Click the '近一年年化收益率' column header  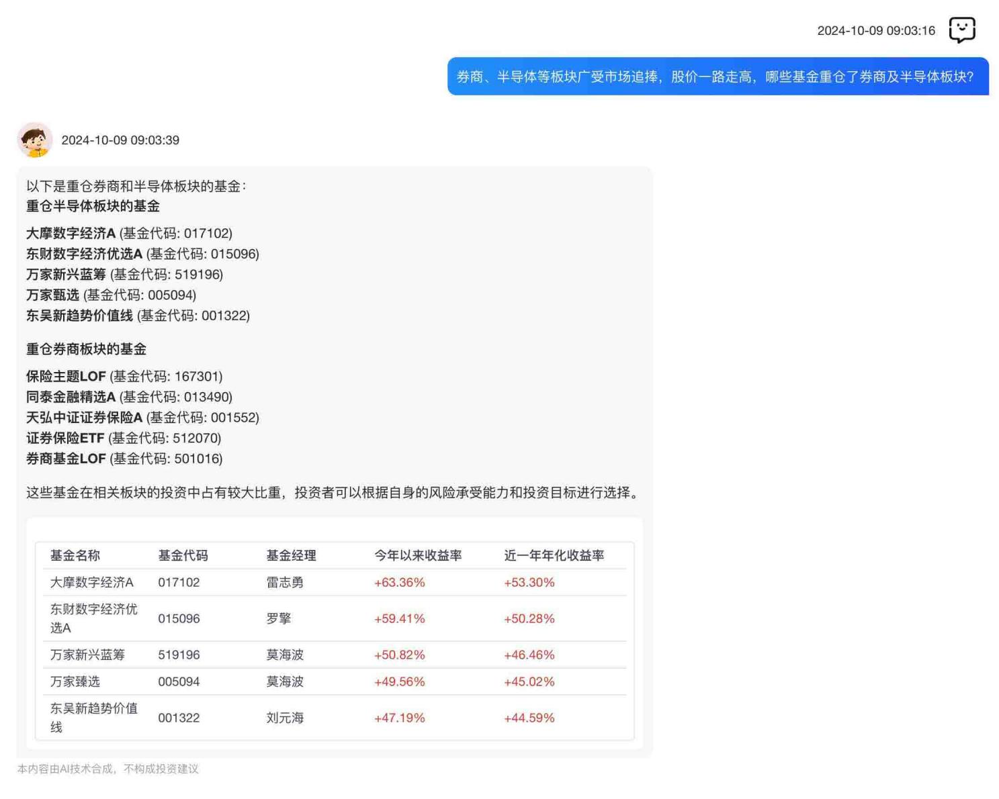(x=554, y=556)
